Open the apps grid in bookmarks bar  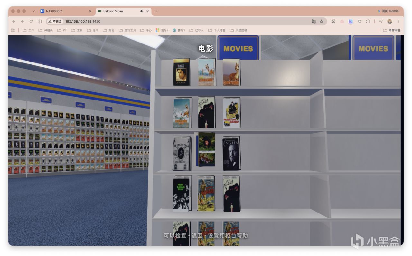[13, 30]
